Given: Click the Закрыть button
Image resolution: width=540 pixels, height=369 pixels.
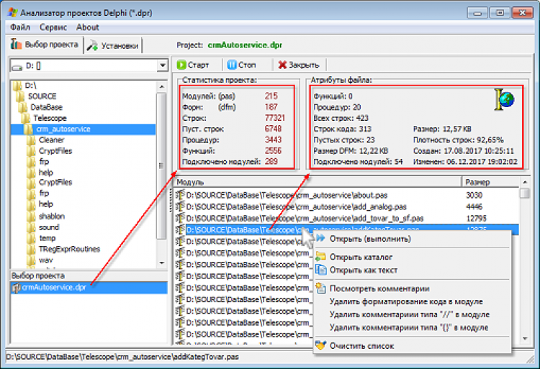Looking at the screenshot, I should [299, 65].
